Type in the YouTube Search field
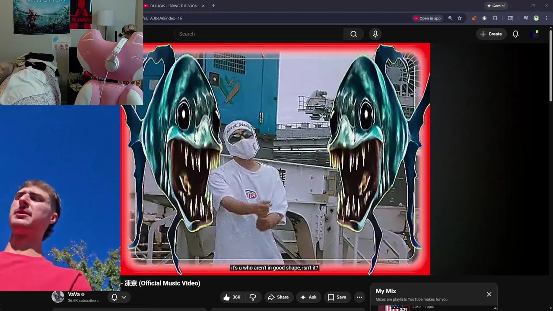Screen dimensions: 553x311 point(259,34)
